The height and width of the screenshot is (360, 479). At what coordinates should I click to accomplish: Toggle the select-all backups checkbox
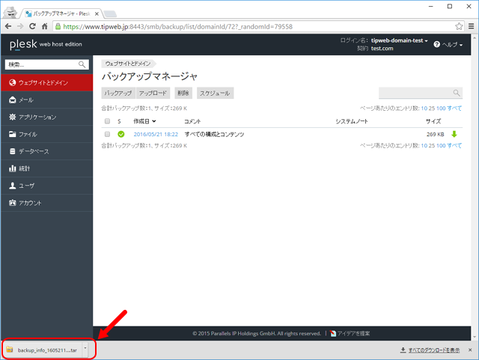(x=107, y=121)
